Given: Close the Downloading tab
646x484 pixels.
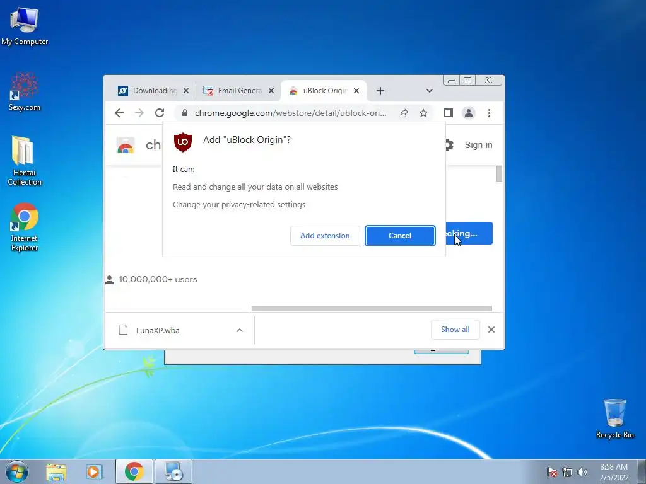Looking at the screenshot, I should point(186,91).
